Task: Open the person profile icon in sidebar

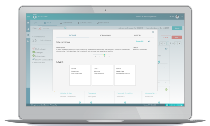Action: point(28,29)
